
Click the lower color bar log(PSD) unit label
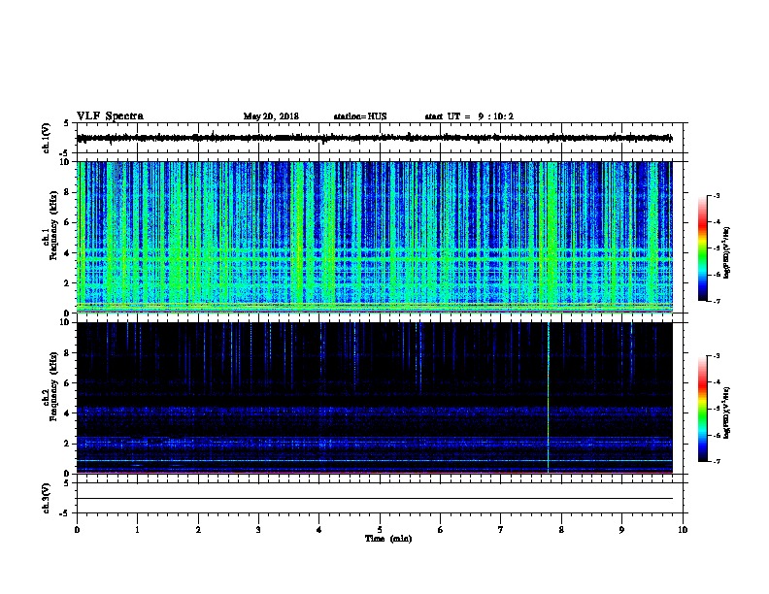(727, 413)
